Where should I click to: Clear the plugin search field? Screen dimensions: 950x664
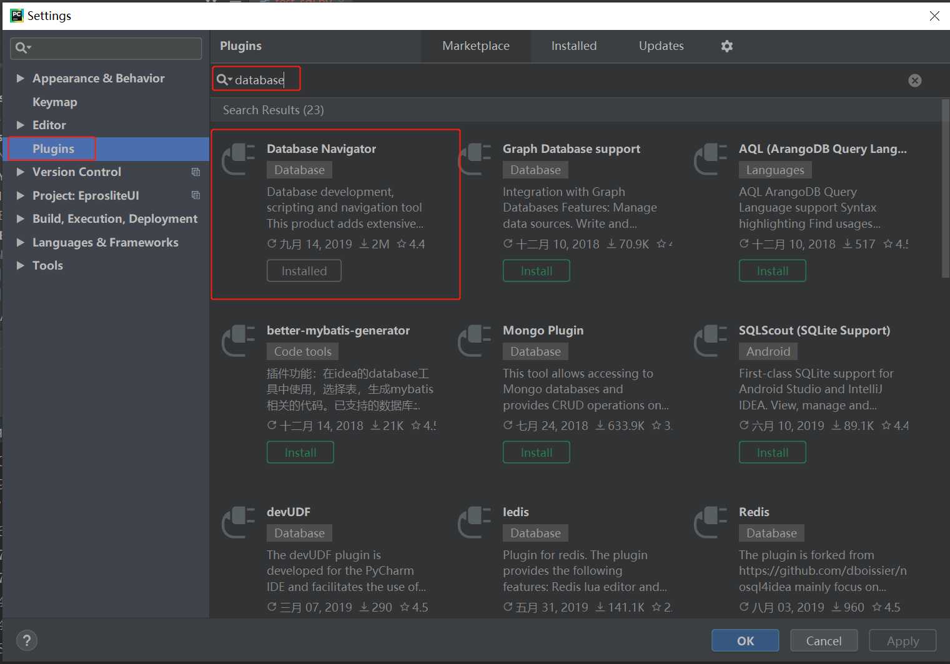coord(914,81)
